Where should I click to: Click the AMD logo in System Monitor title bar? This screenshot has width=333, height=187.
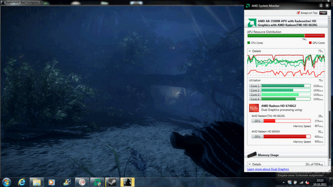(248, 6)
